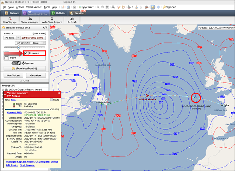Toggle the Typhoon OFF switch

pos(16,63)
